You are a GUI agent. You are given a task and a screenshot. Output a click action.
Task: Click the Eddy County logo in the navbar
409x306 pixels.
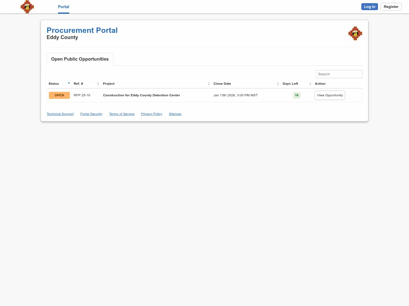[x=27, y=7]
